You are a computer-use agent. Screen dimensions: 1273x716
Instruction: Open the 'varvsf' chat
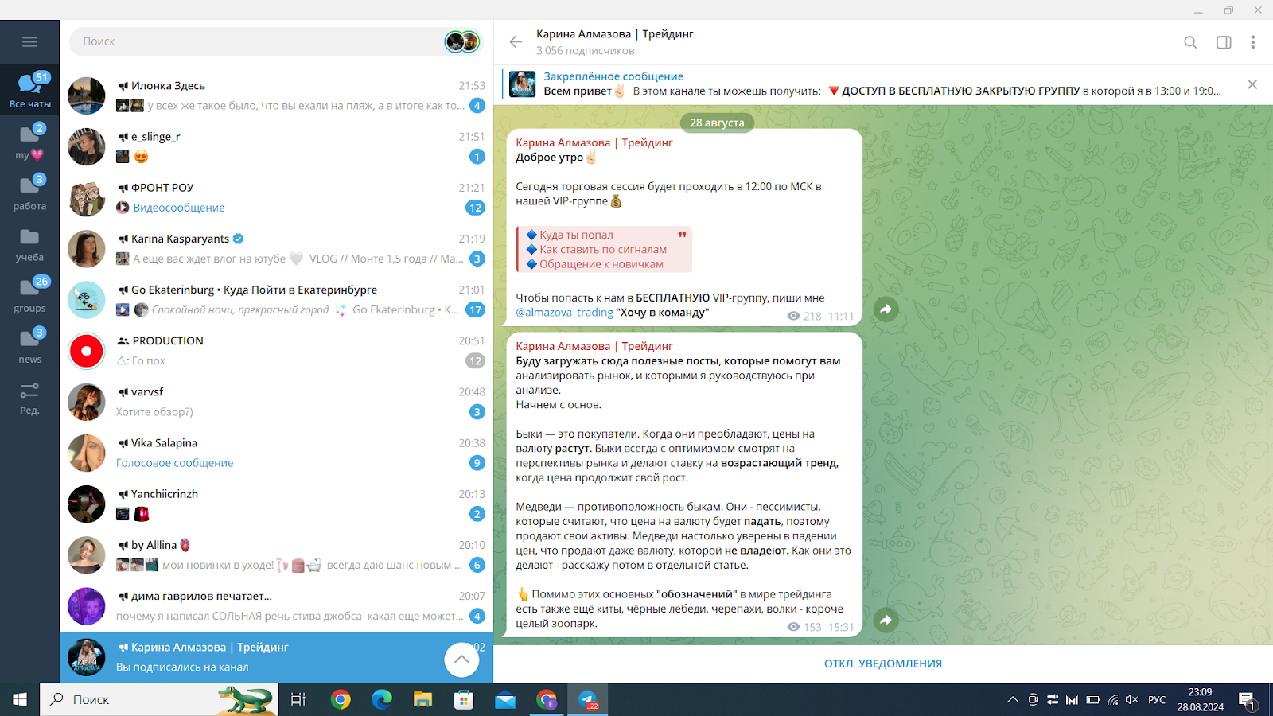[x=276, y=402]
